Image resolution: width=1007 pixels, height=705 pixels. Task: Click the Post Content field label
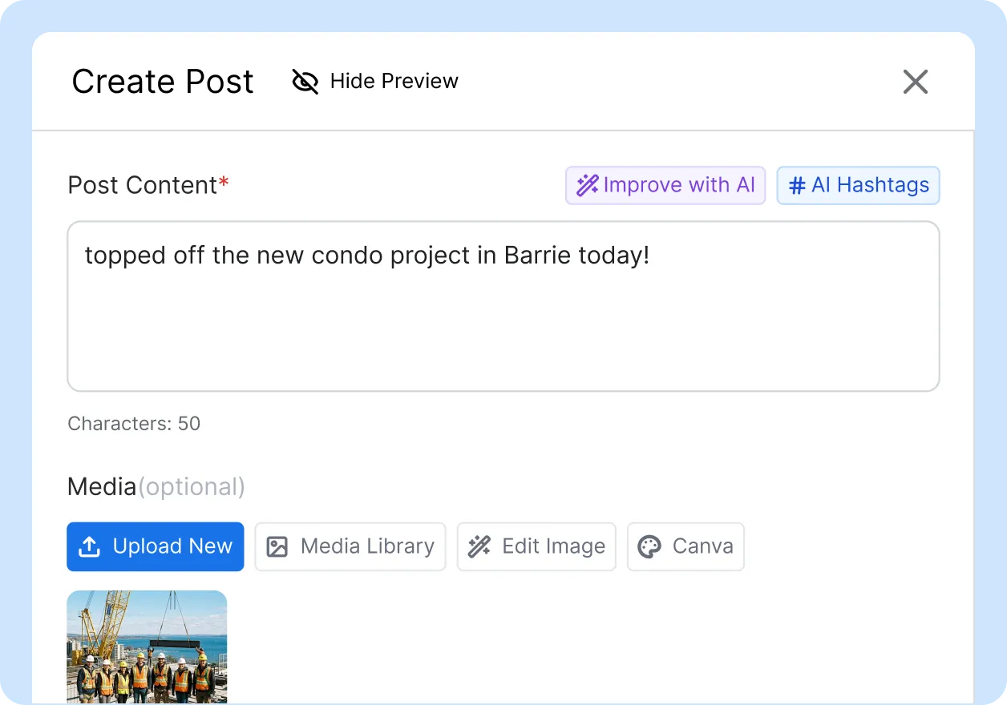(143, 185)
